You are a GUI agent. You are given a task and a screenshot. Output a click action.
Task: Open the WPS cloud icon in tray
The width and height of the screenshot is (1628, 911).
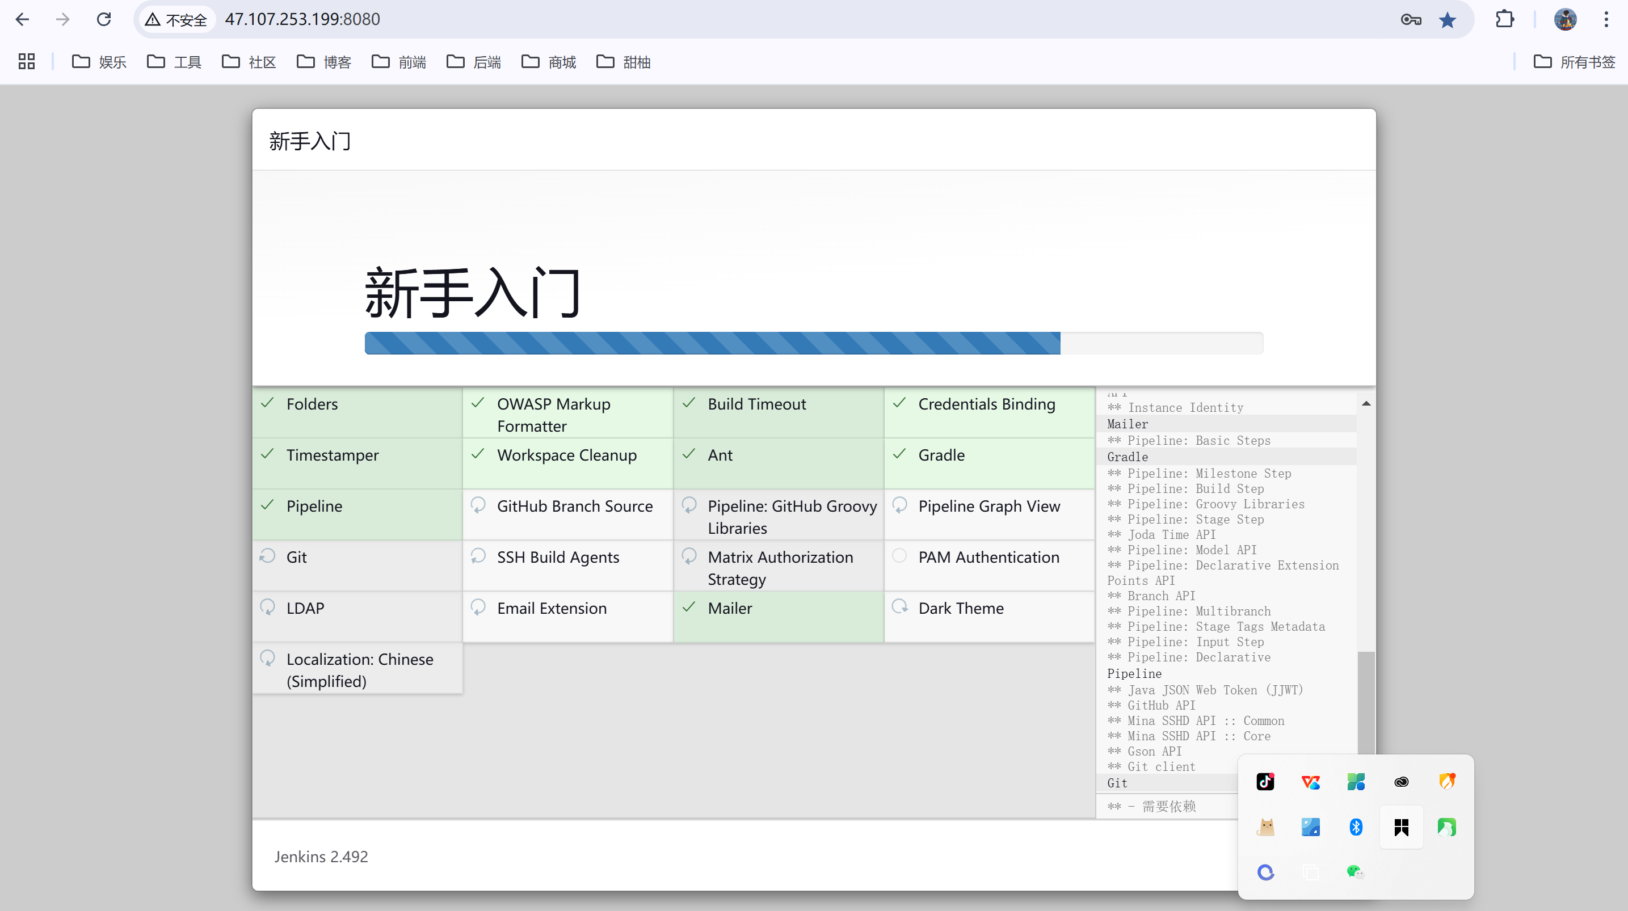[x=1311, y=782]
